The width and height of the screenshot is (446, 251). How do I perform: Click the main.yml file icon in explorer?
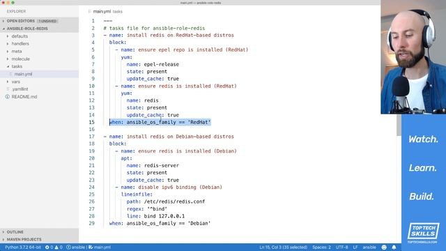(10, 74)
